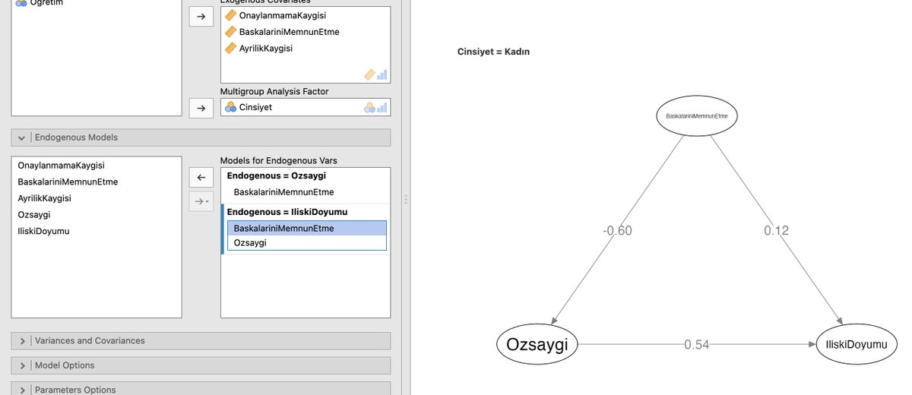Select IliskiDoyumu in the endogenous source list

pyautogui.click(x=43, y=231)
